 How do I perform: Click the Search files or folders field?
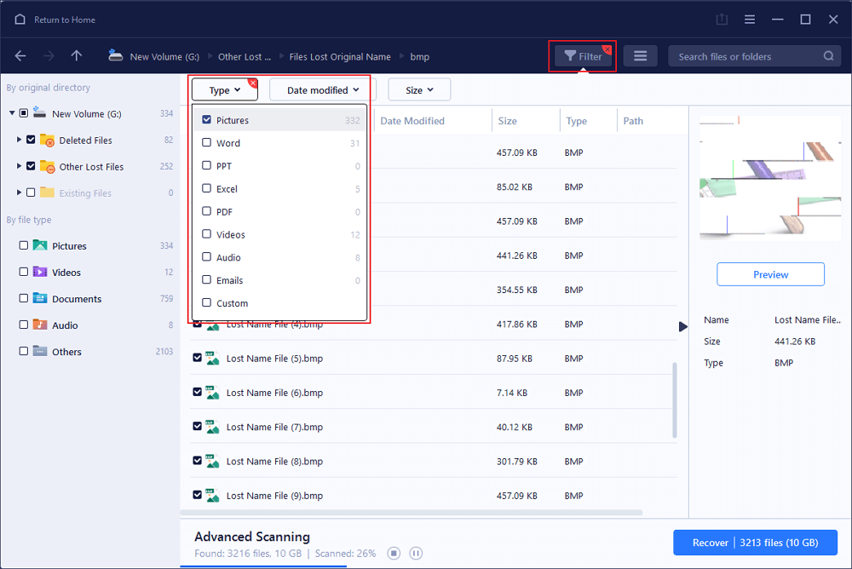coord(745,56)
